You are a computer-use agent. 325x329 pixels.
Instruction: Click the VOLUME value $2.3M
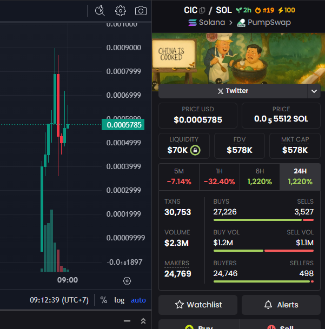[x=176, y=243]
